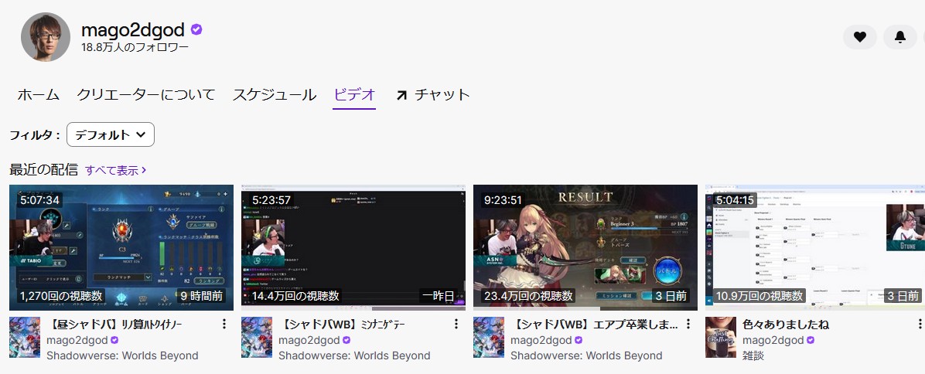Toggle the notification bell icon
The height and width of the screenshot is (374, 925).
pos(899,36)
